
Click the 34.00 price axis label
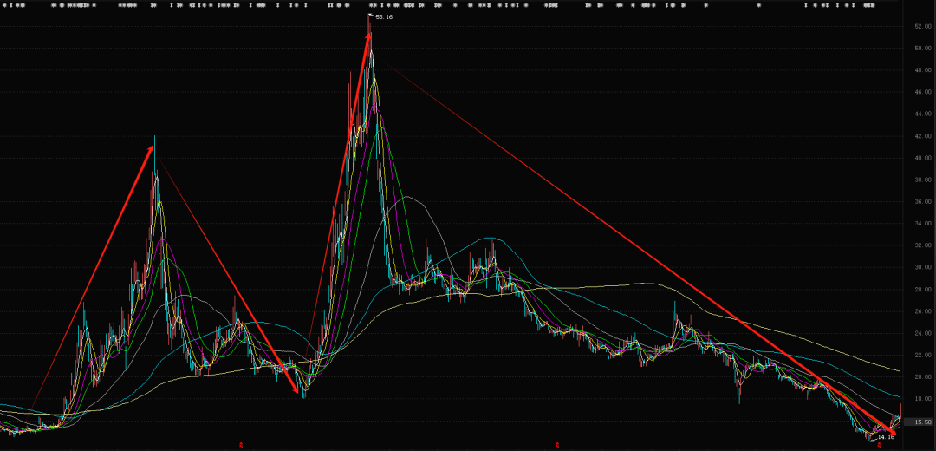click(923, 224)
